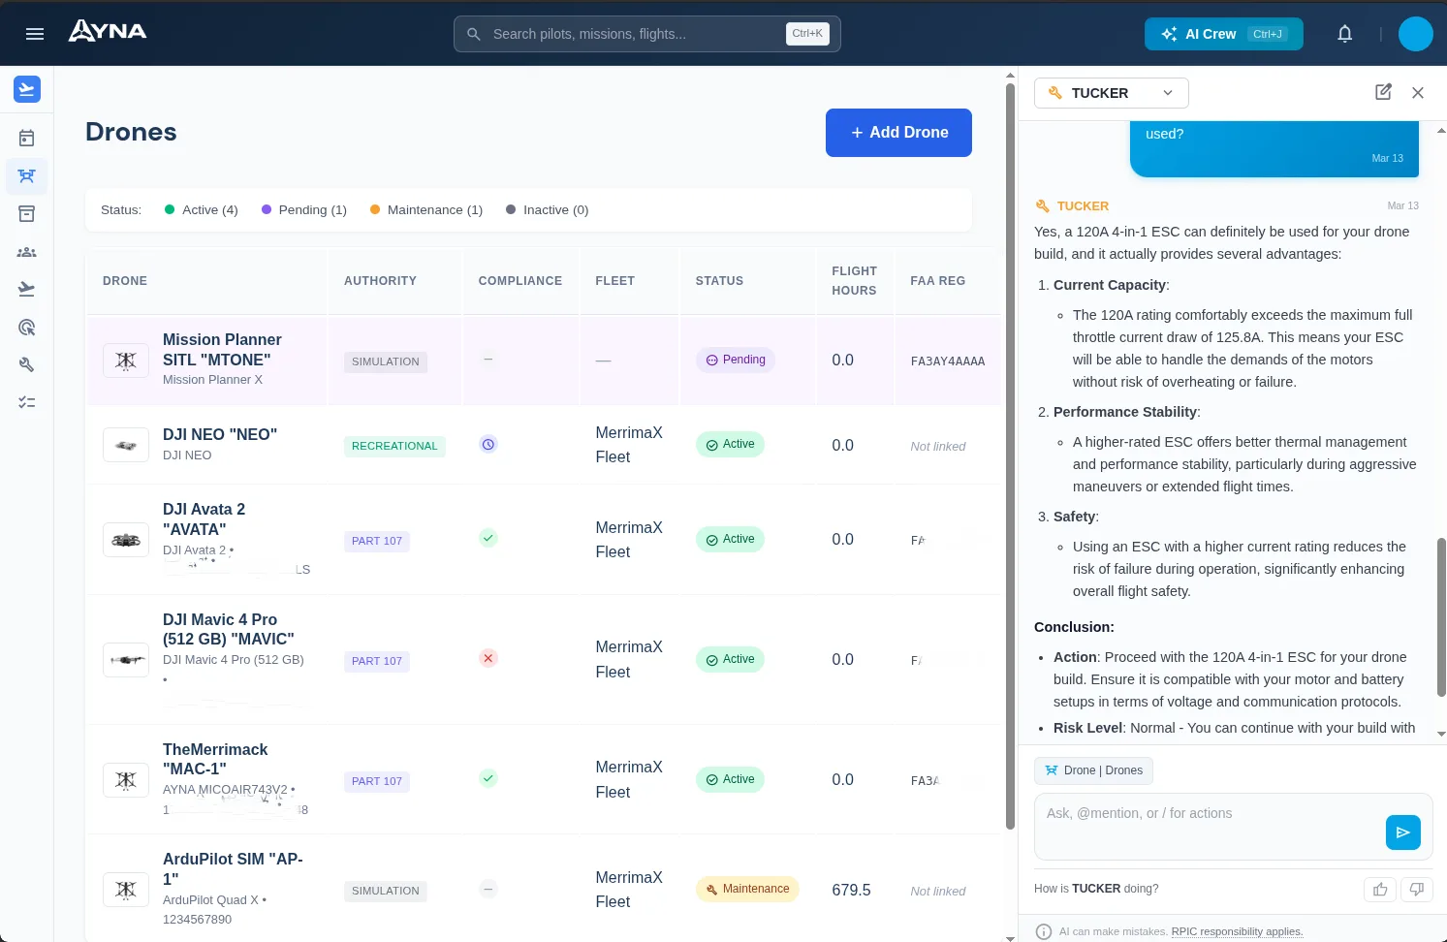
Task: Click the Active status badge for DJI Mavic 4 Pro
Action: click(x=730, y=660)
